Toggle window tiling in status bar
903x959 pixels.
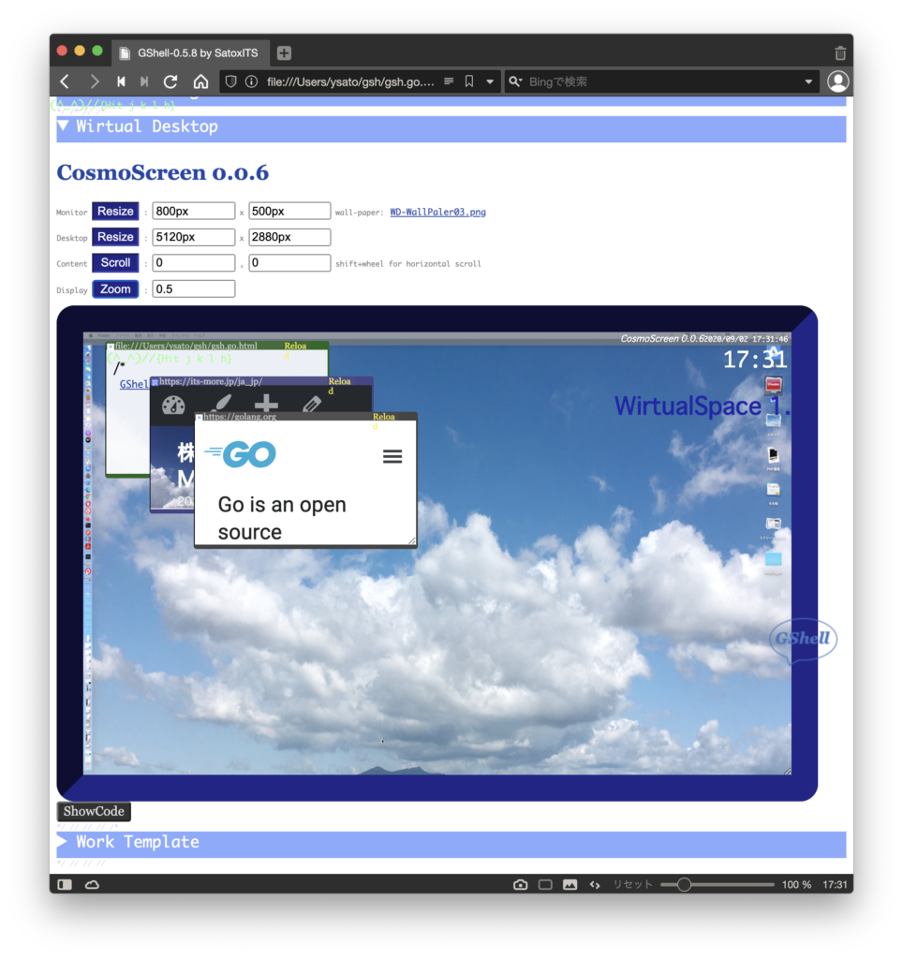545,884
